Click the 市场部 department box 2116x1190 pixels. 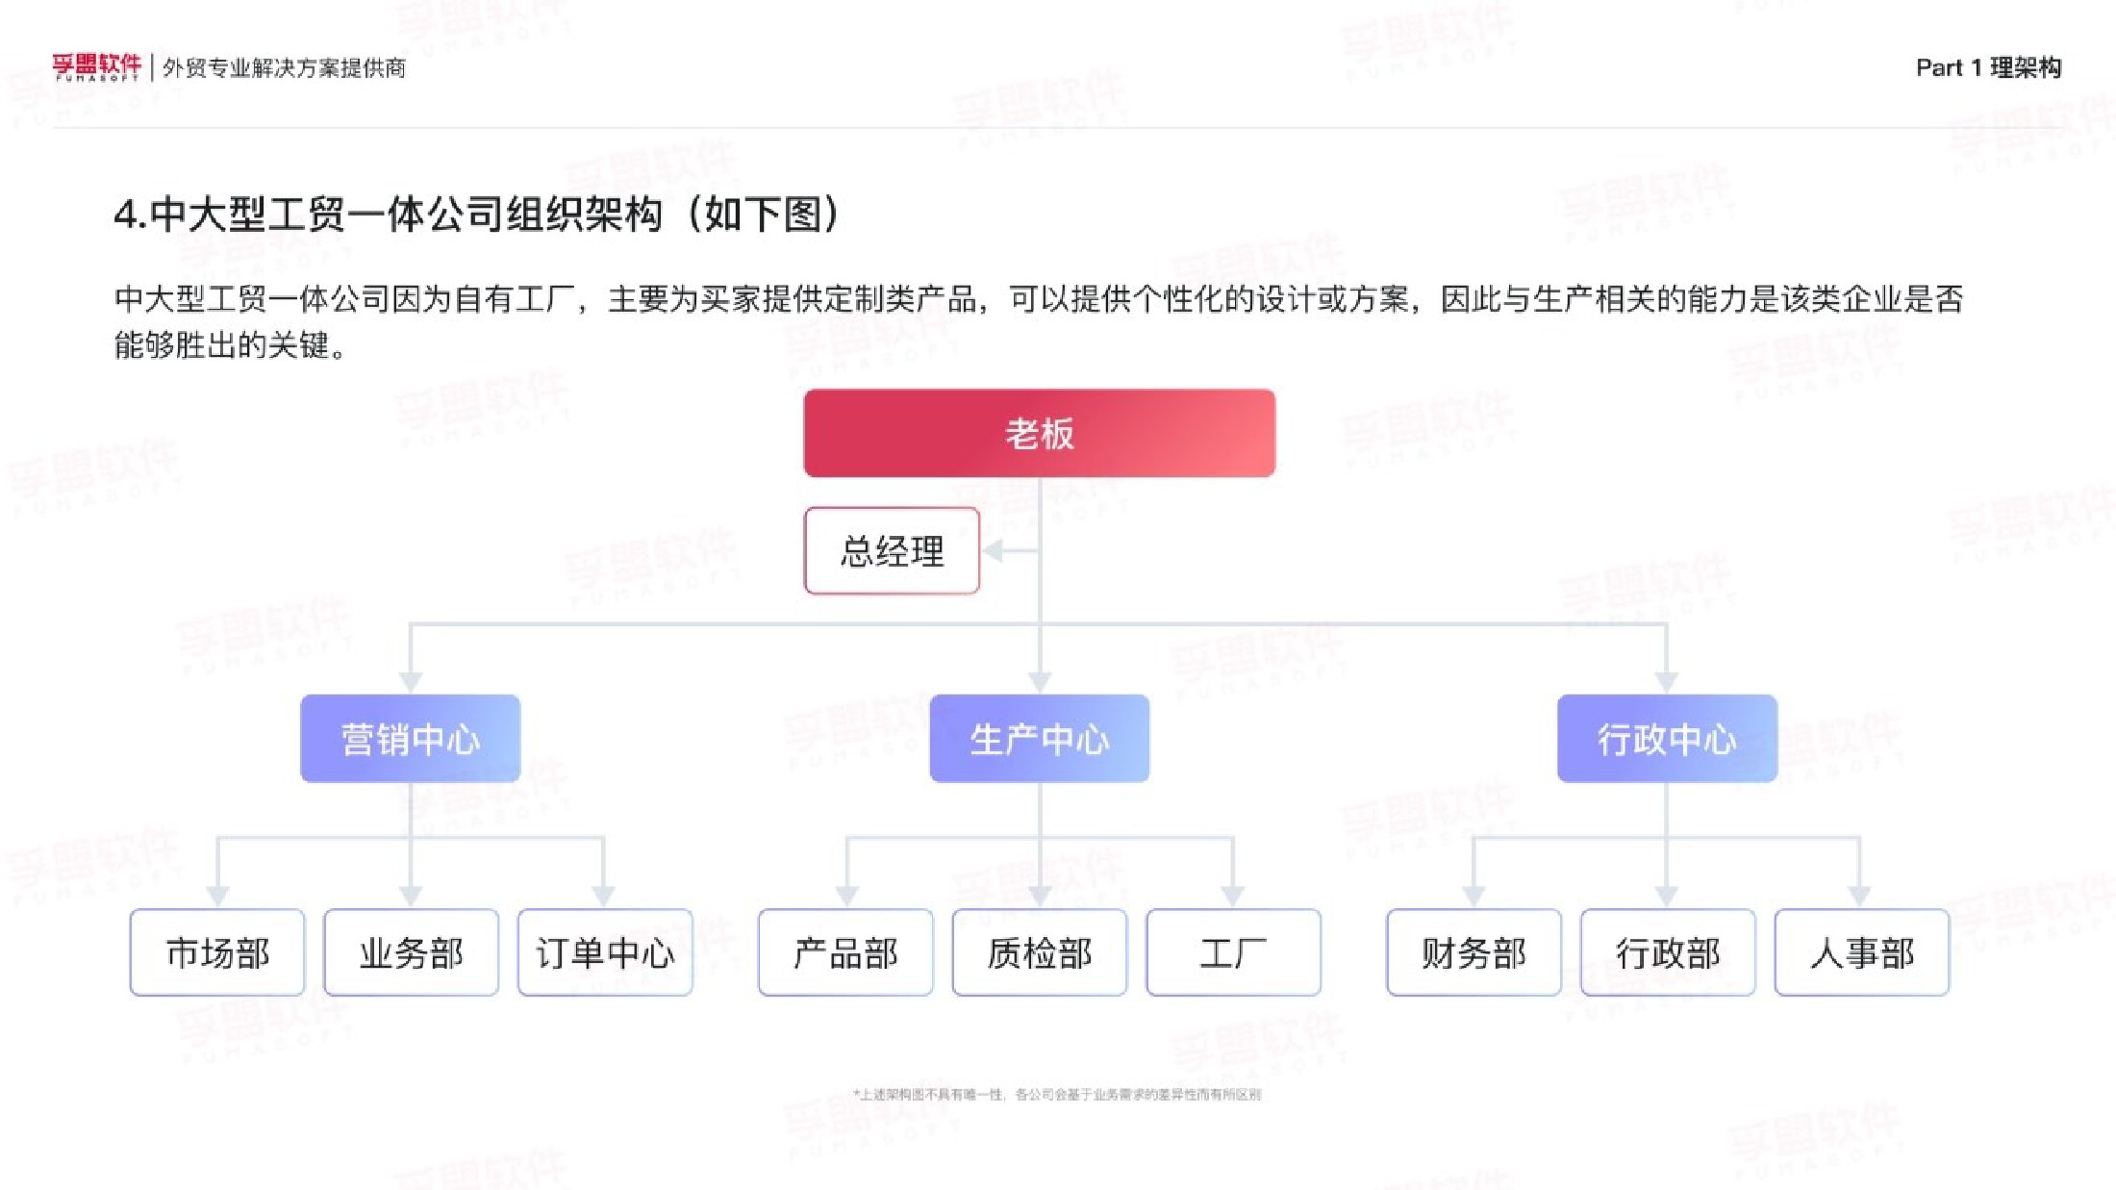[x=217, y=952]
